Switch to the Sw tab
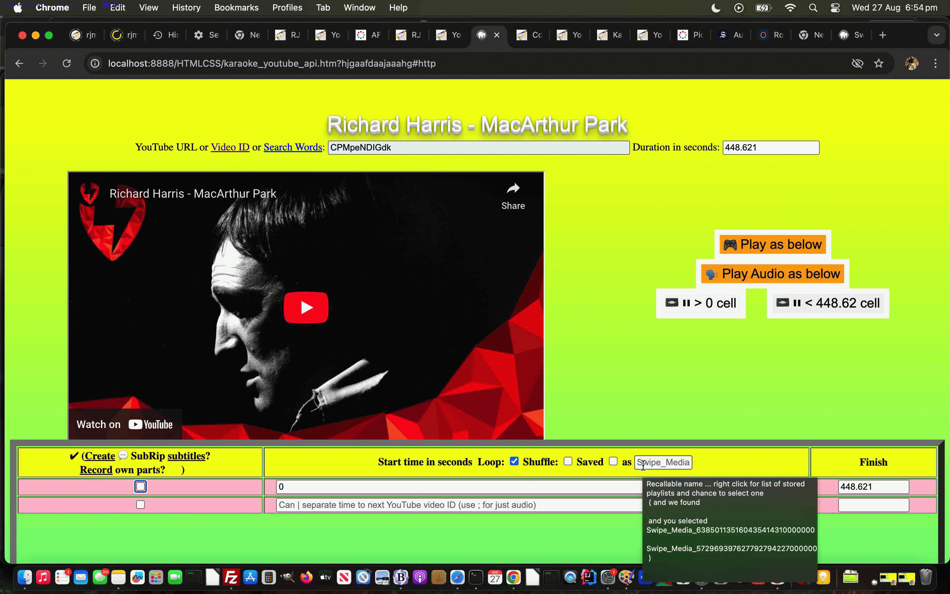This screenshot has width=950, height=594. 851,35
